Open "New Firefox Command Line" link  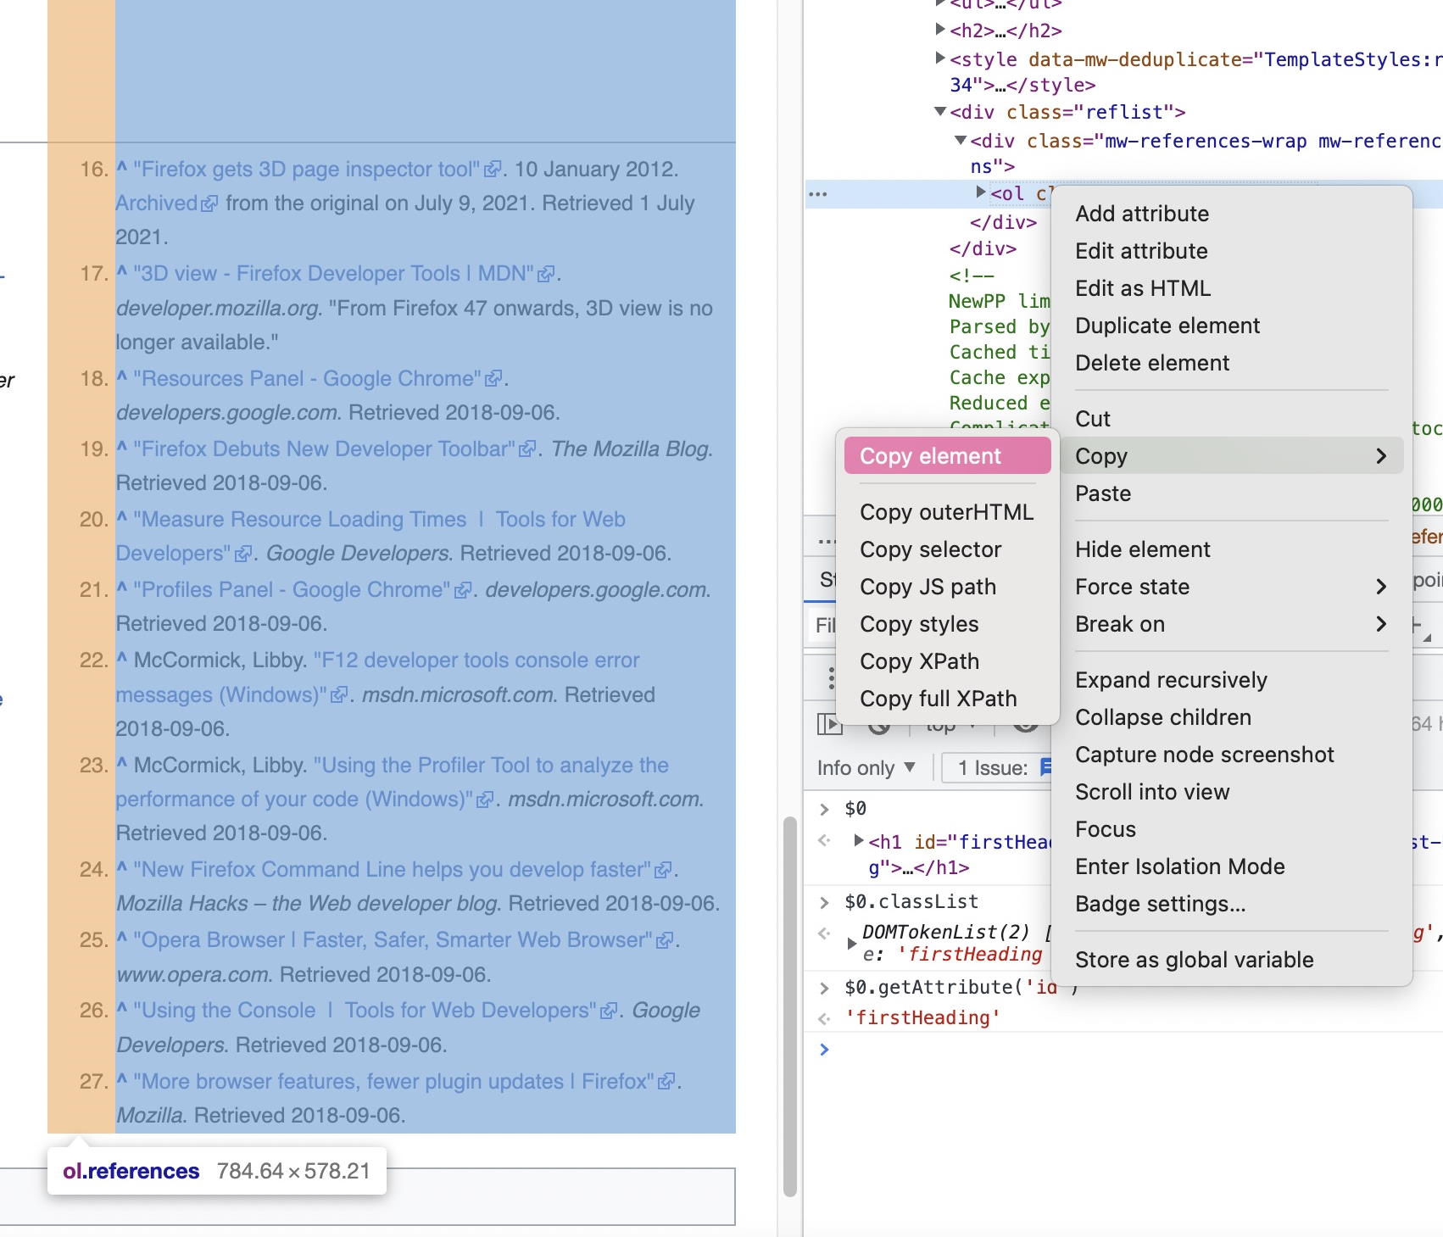pos(403,870)
